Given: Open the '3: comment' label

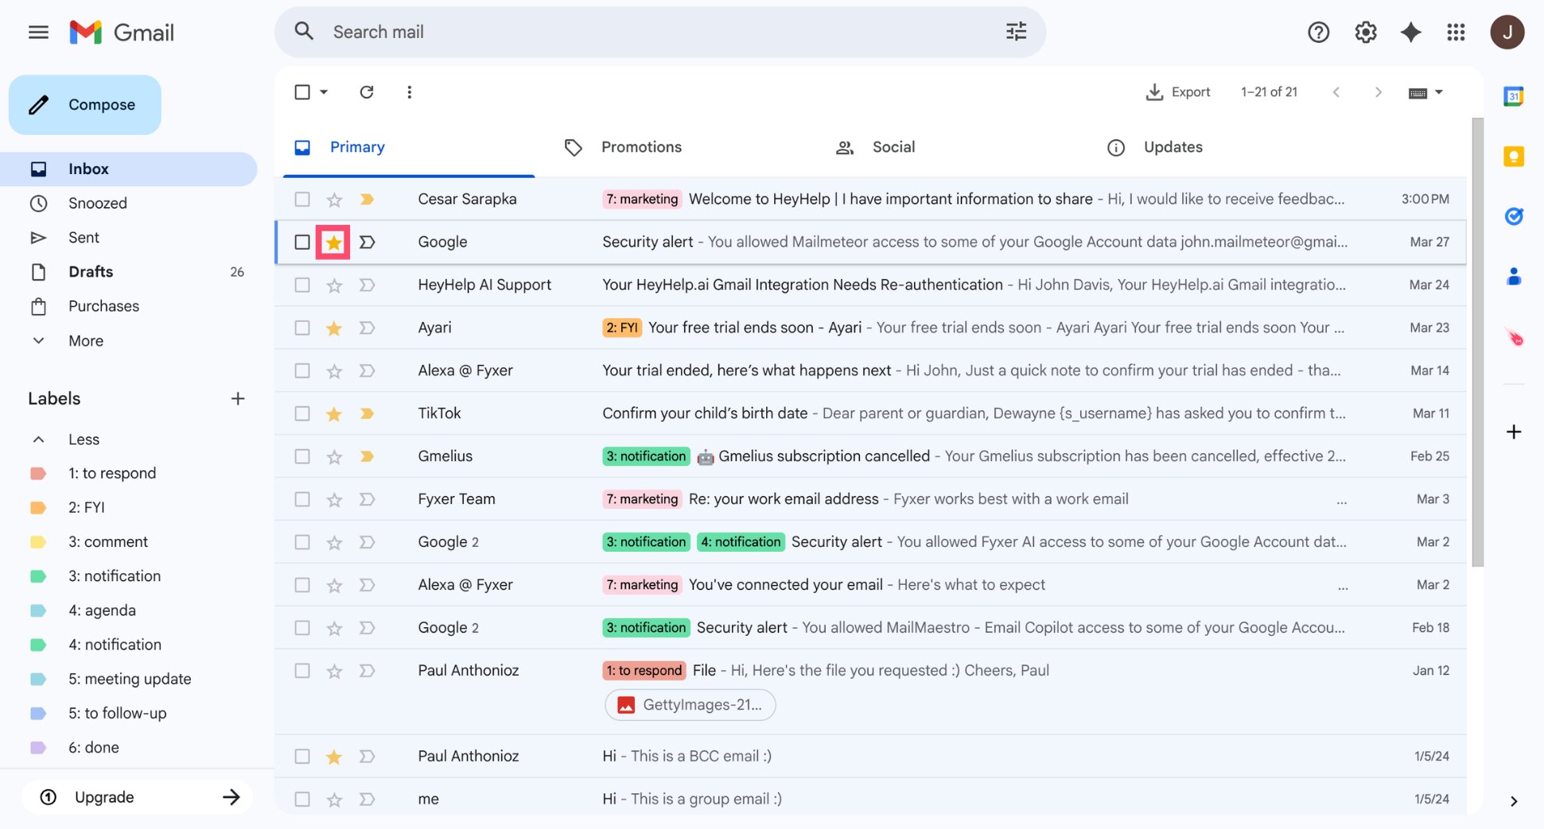Looking at the screenshot, I should pyautogui.click(x=108, y=542).
